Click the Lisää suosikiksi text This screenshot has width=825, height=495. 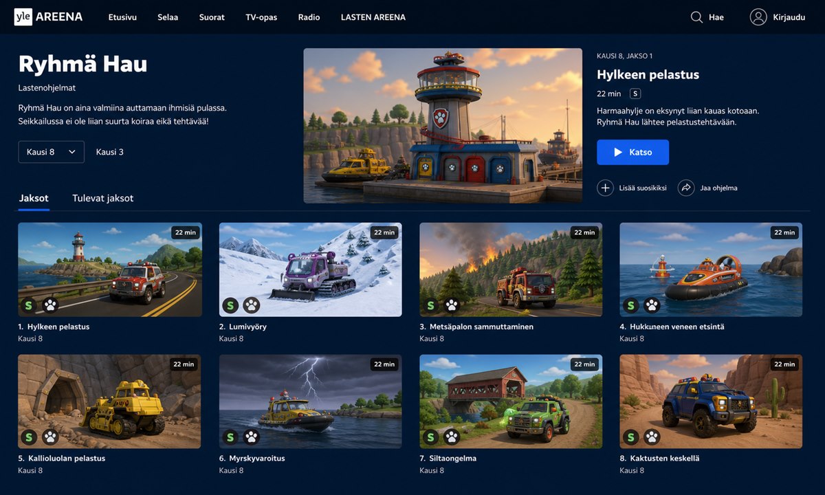pos(643,188)
